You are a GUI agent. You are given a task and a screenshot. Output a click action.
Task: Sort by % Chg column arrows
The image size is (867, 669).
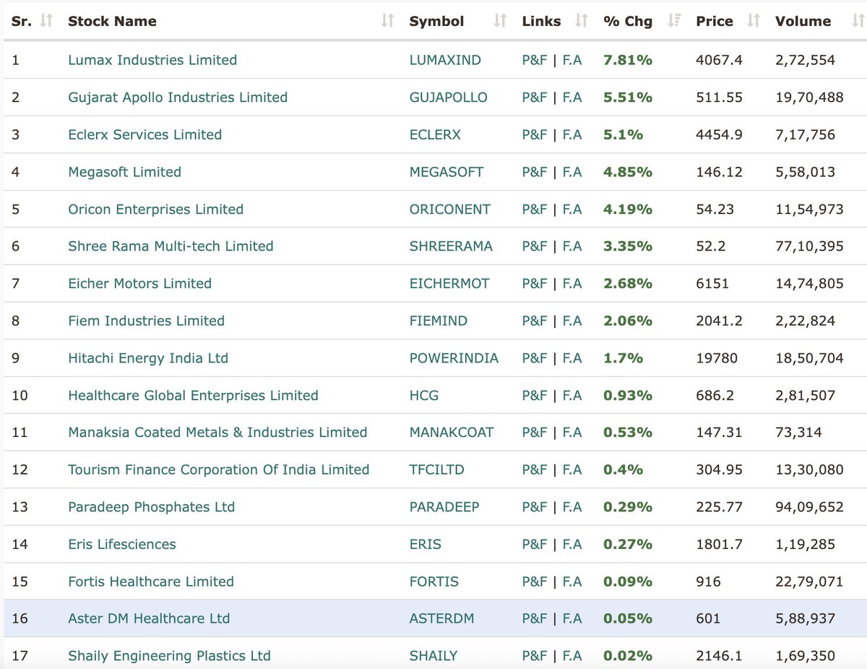click(x=674, y=22)
